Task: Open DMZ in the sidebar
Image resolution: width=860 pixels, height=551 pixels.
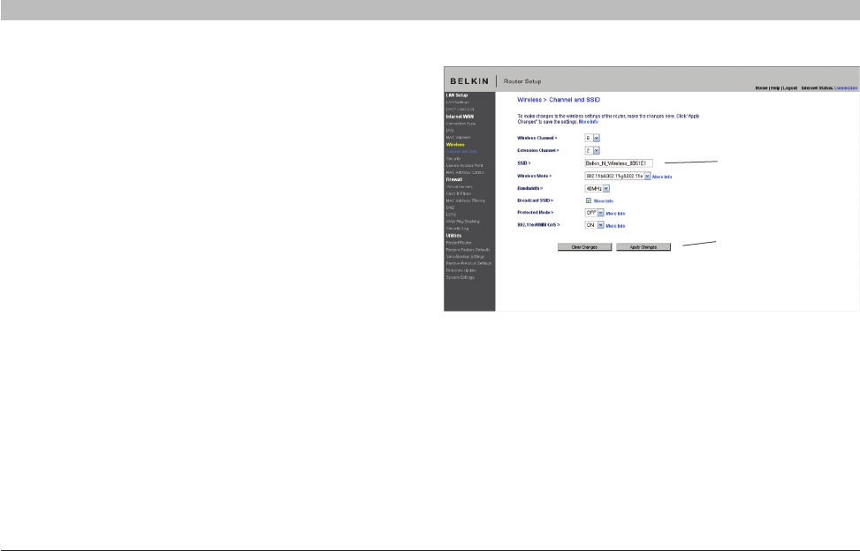Action: tap(450, 208)
